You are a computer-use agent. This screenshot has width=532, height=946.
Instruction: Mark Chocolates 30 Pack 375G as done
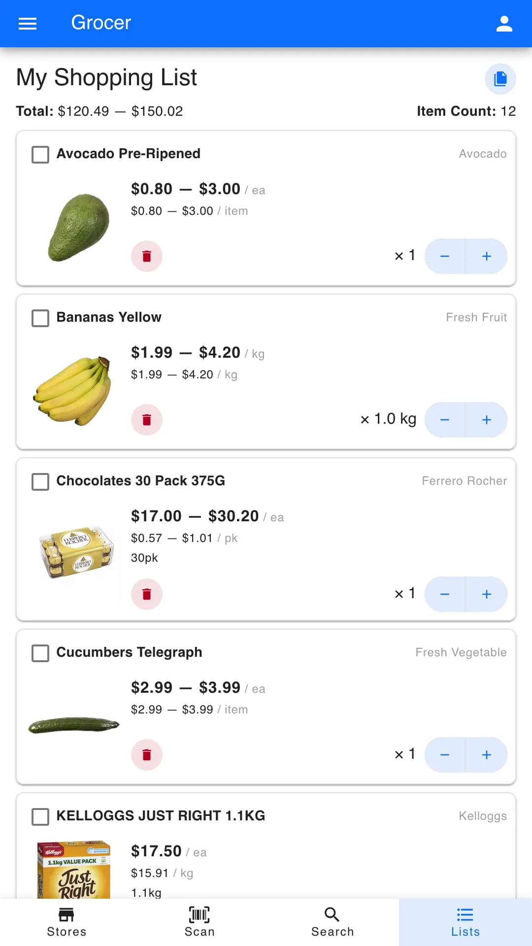(40, 481)
